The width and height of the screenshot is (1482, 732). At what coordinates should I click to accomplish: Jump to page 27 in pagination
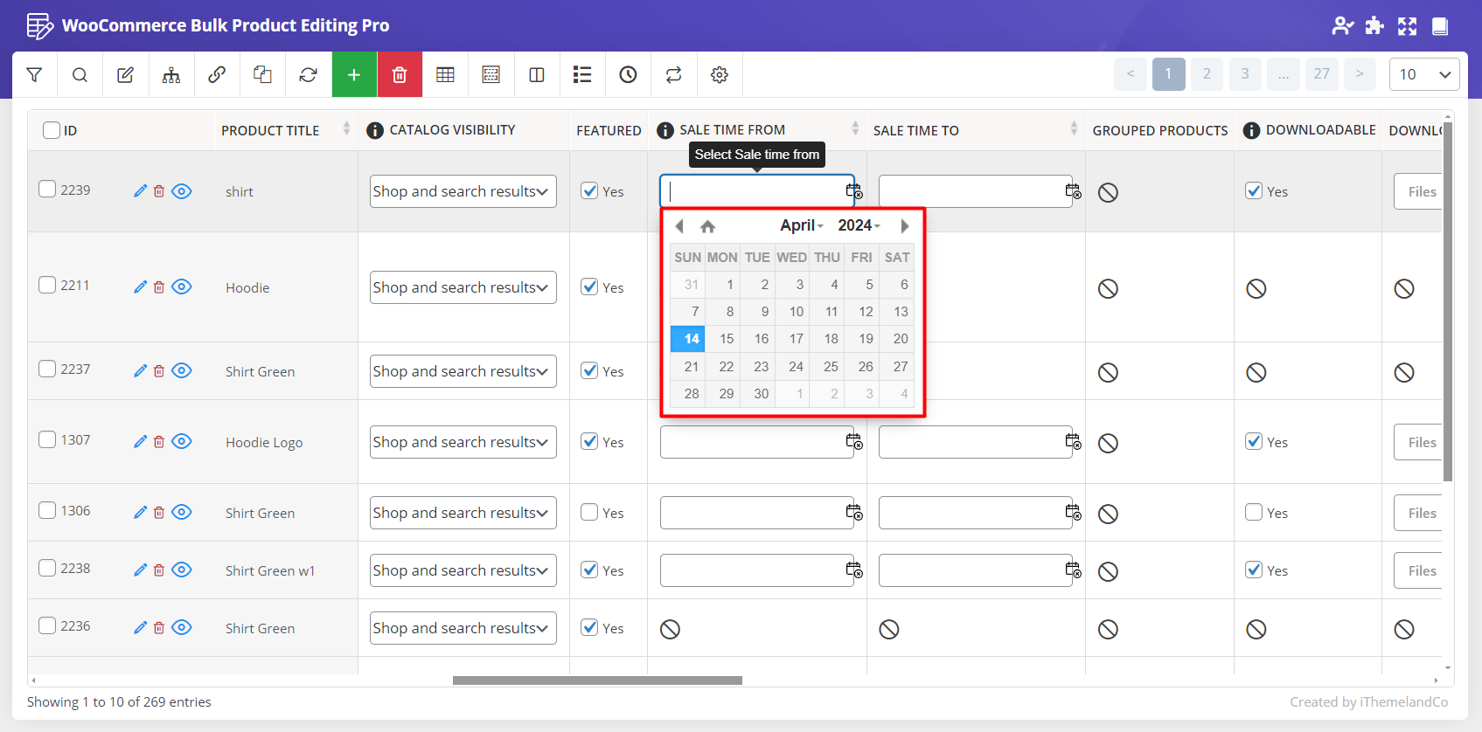(1321, 74)
